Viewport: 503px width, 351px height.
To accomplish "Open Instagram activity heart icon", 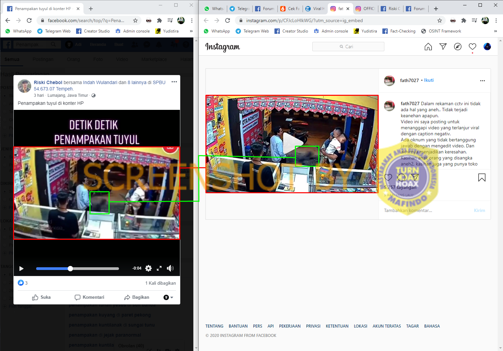I will (x=473, y=47).
